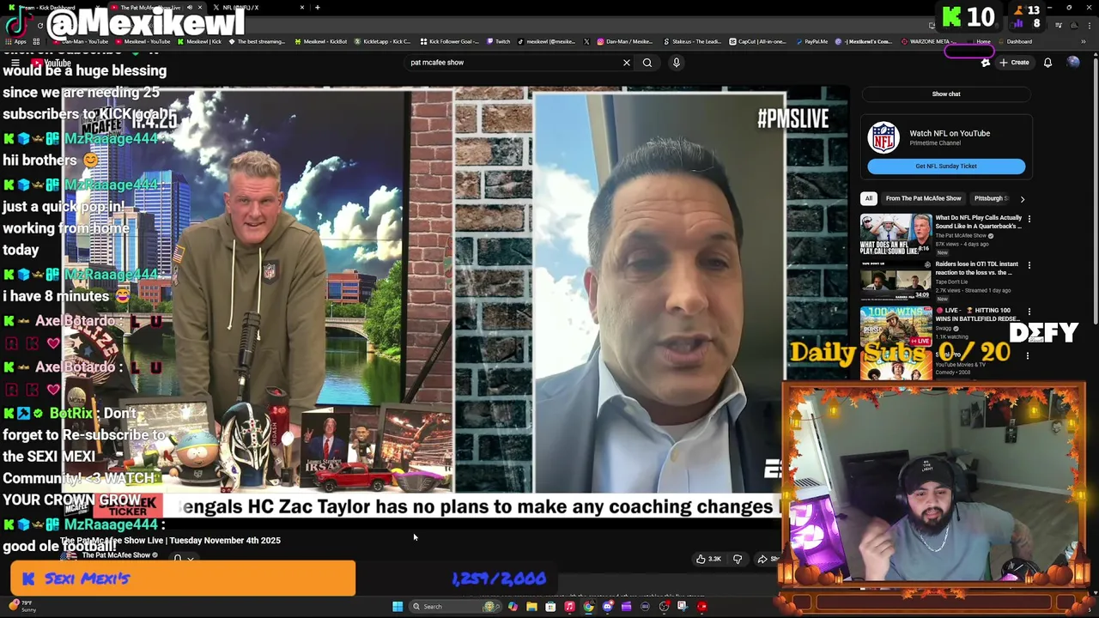Open Google Chrome taskbar icon
1099x618 pixels.
click(588, 607)
